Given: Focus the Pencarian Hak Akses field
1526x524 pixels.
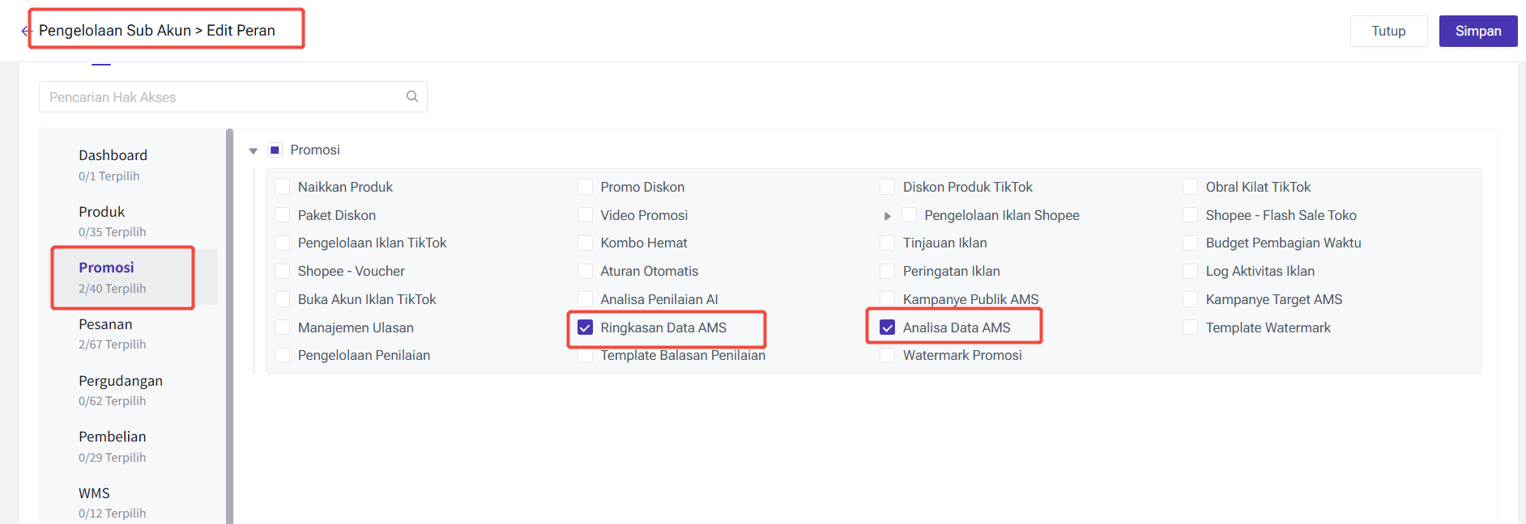Looking at the screenshot, I should (x=232, y=96).
